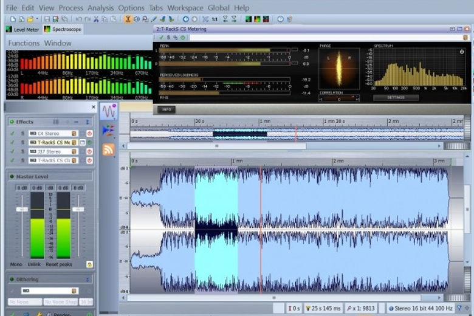Toggle the J37 Stereo effect checkmark
Viewport: 474px width, 316px height.
12,151
